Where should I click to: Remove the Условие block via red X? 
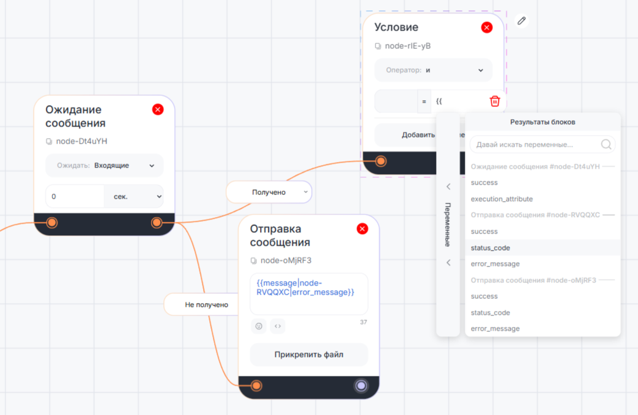pos(487,28)
